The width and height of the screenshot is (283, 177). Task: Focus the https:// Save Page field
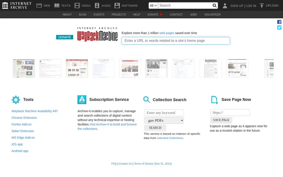(230, 113)
